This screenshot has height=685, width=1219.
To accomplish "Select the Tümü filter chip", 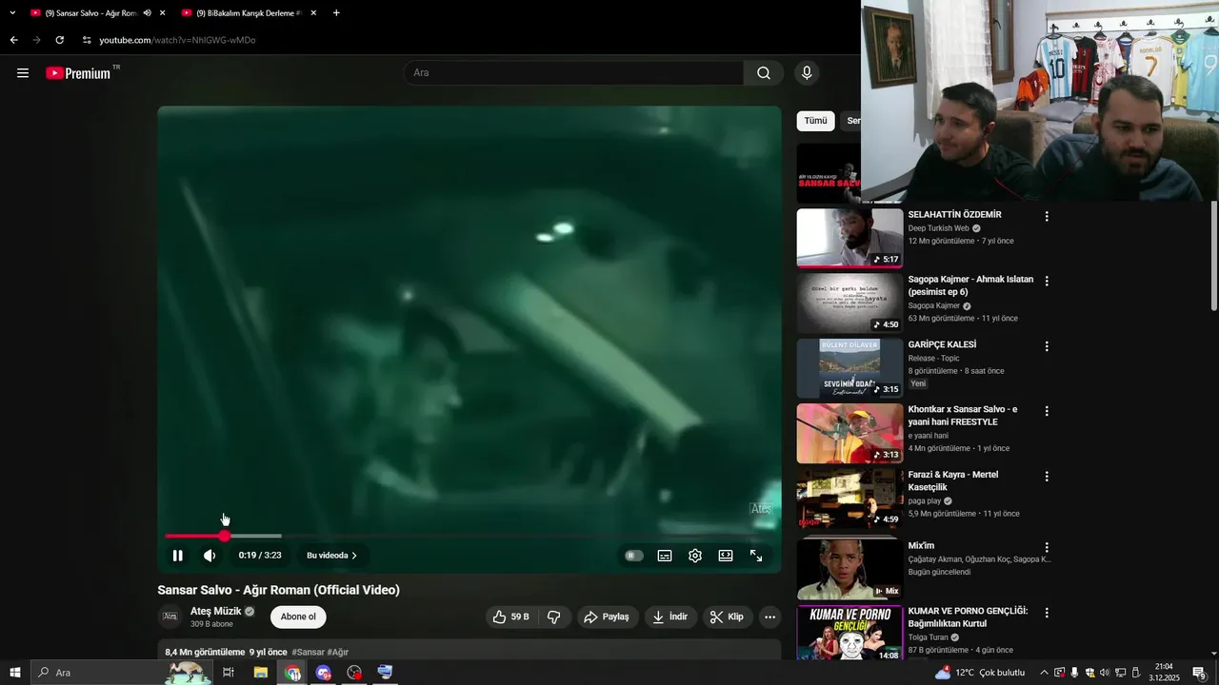I will pos(815,121).
